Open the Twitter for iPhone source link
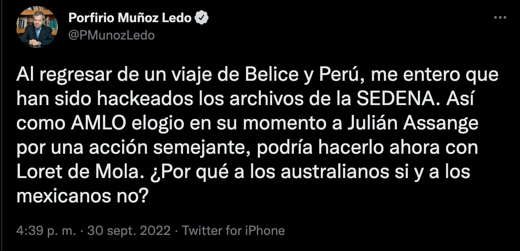The width and height of the screenshot is (520, 251). [x=233, y=231]
